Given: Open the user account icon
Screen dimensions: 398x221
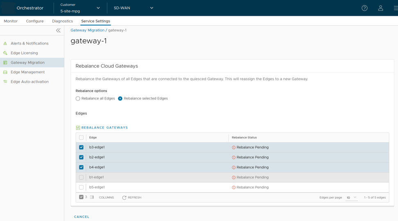Looking at the screenshot, I should pos(380,8).
